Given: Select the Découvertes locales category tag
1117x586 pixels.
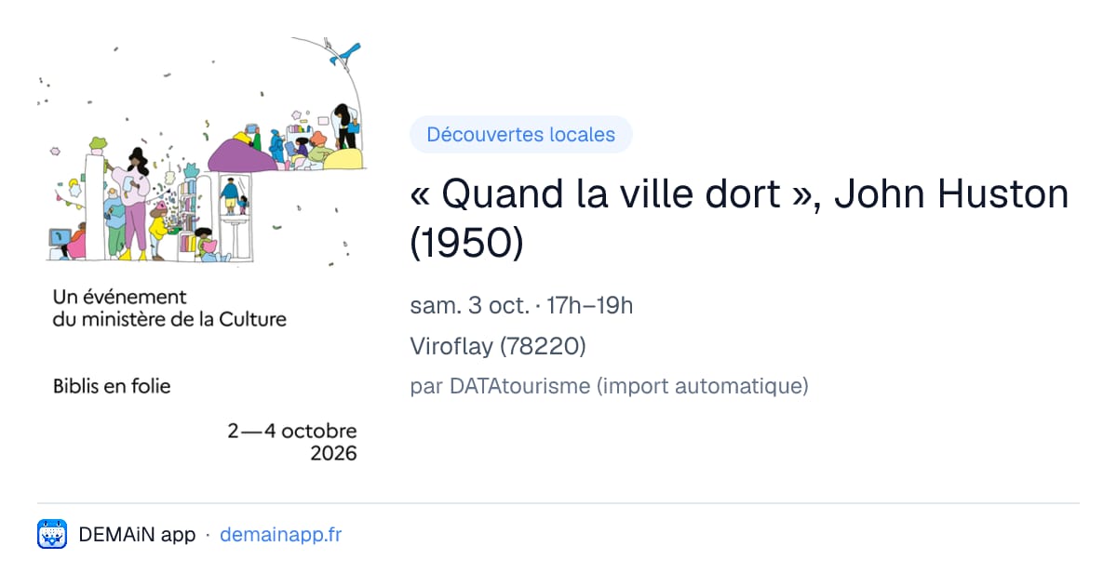Looking at the screenshot, I should (521, 135).
